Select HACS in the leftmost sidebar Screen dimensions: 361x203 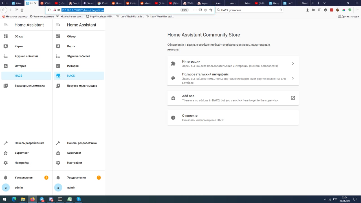pyautogui.click(x=26, y=76)
